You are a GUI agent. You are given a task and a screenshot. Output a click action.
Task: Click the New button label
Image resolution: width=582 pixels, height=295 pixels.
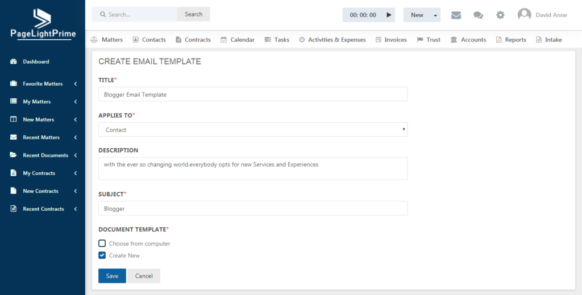point(417,15)
